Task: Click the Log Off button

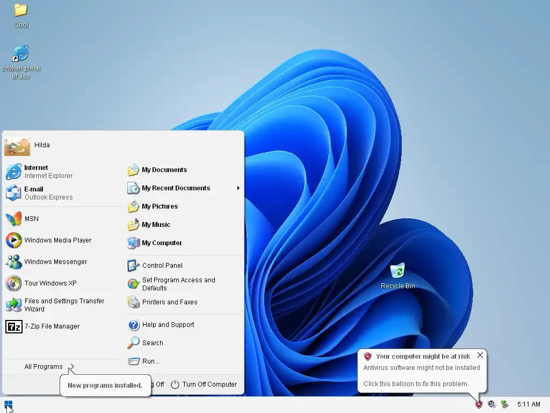Action: [158, 384]
